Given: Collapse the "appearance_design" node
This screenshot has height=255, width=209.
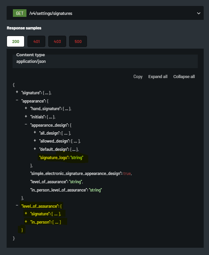Looking at the screenshot, I should pos(26,125).
